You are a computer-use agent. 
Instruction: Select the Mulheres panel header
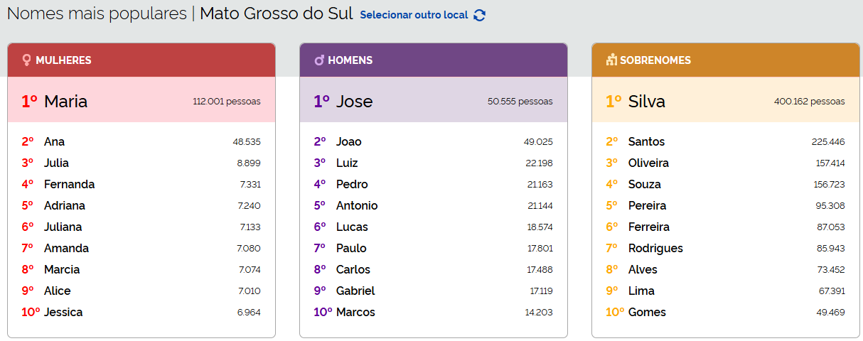tap(141, 60)
